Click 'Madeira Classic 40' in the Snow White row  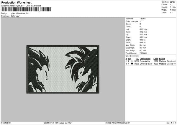(x=167, y=61)
